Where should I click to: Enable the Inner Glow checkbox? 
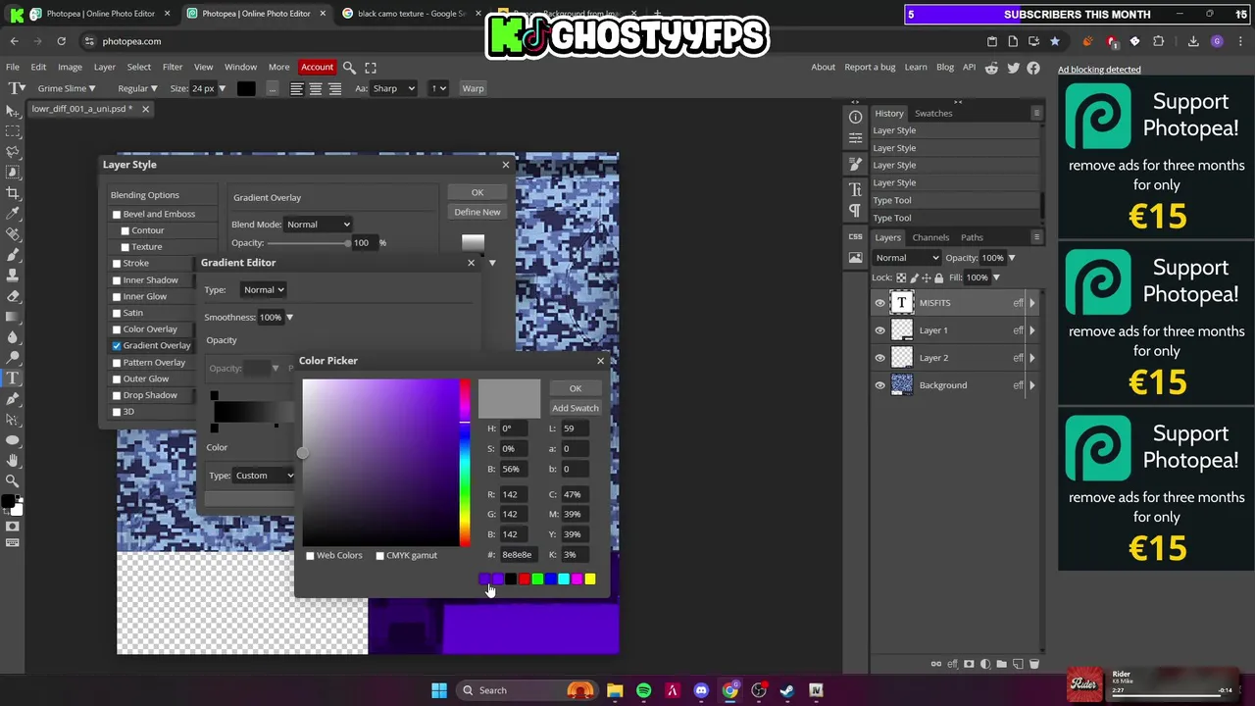coord(117,296)
